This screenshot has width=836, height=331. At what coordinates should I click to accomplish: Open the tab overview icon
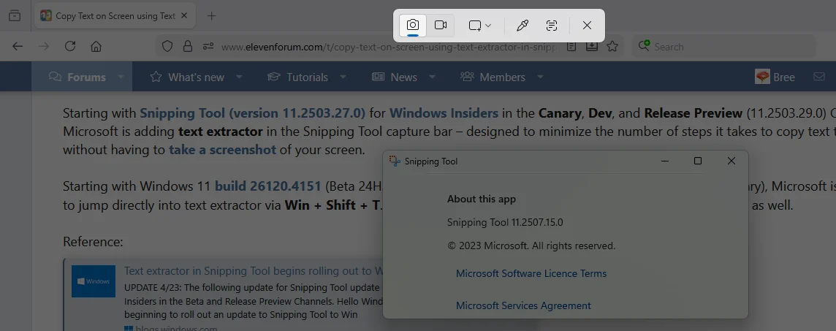[15, 15]
